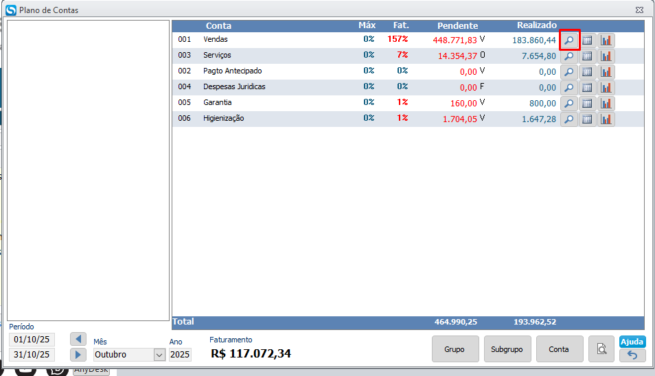Click magnifier icon for Garantia row

point(569,104)
